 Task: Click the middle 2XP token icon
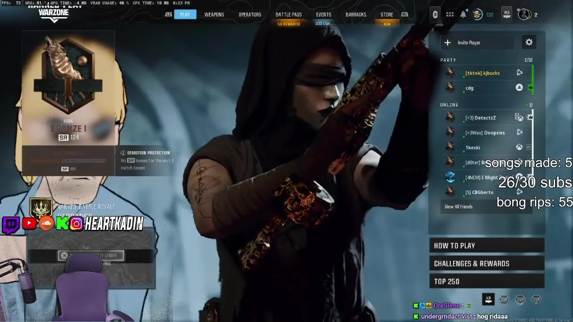click(x=520, y=300)
